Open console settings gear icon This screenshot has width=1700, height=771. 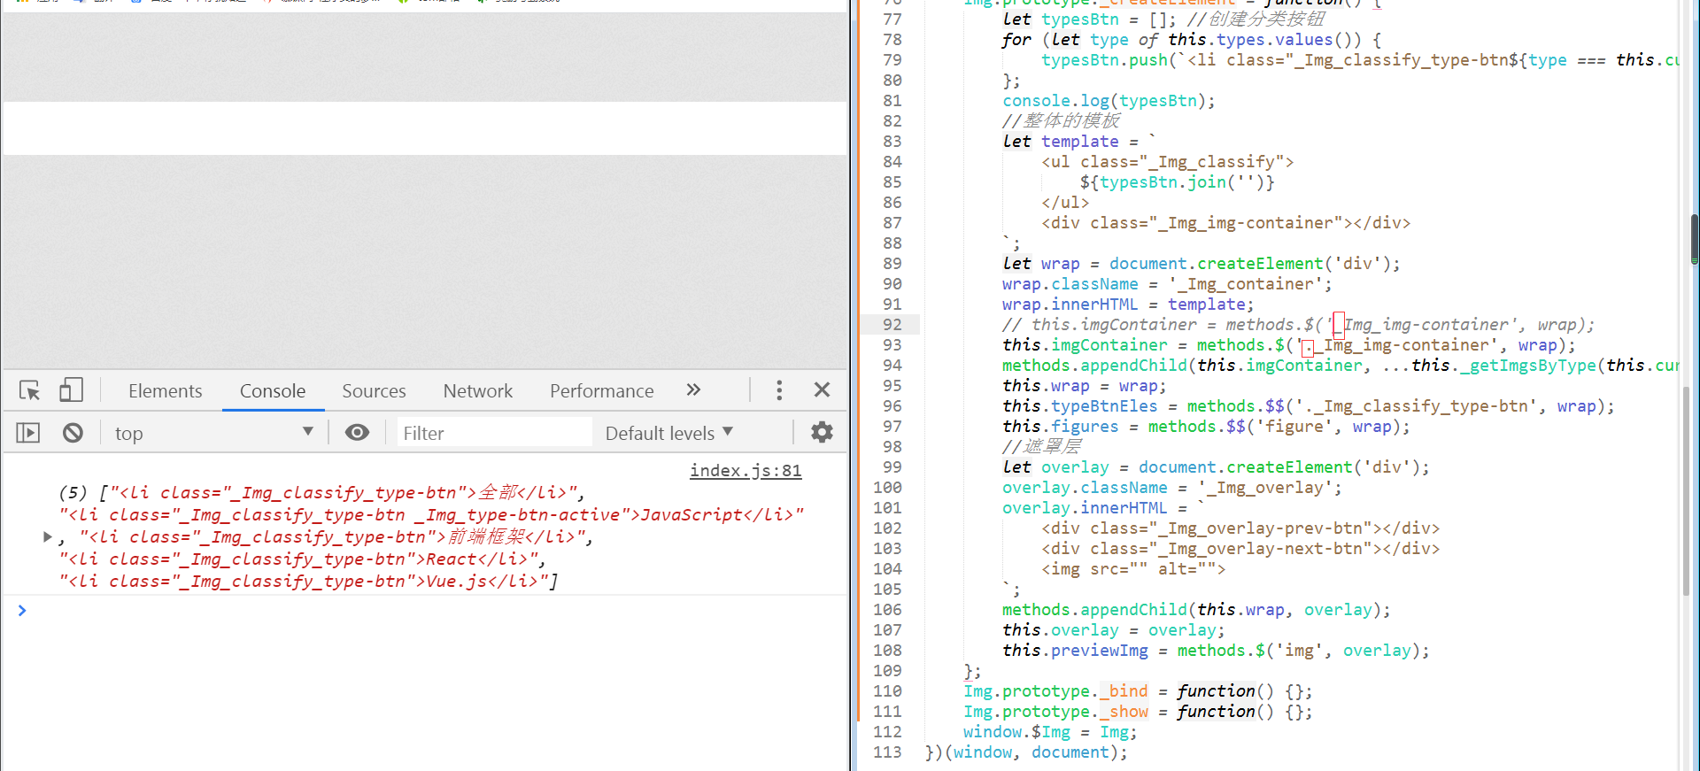822,432
